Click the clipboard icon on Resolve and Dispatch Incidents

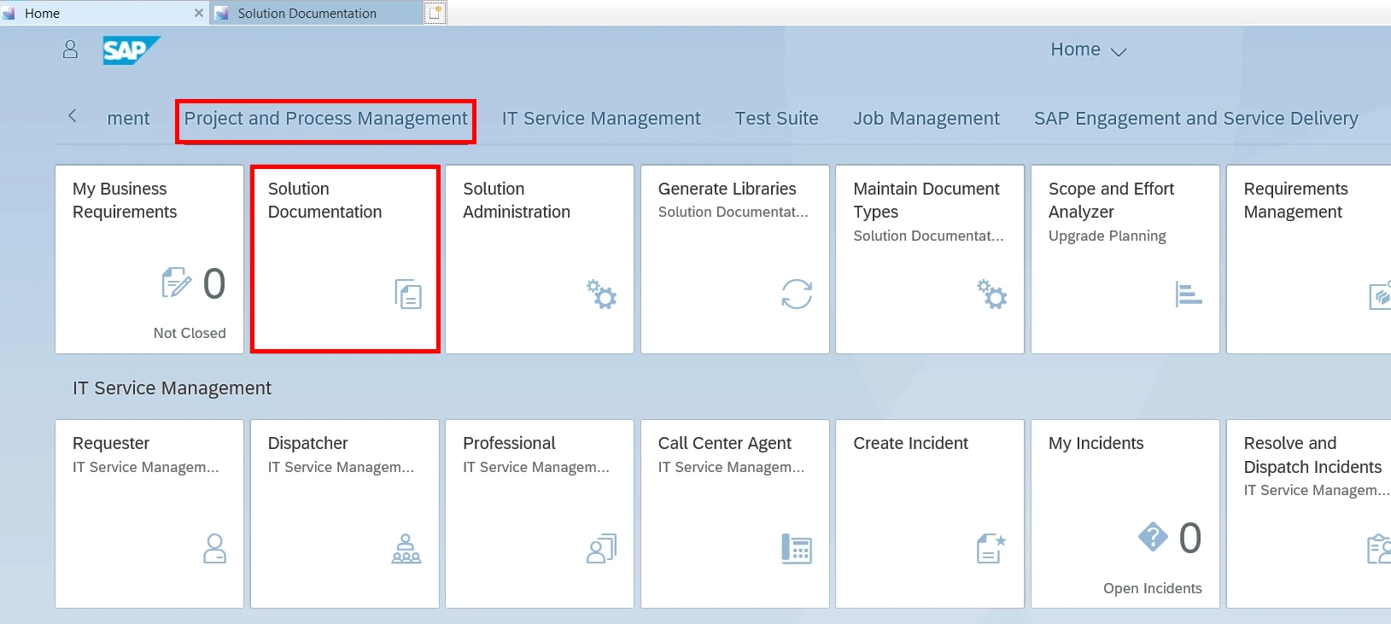(1379, 549)
